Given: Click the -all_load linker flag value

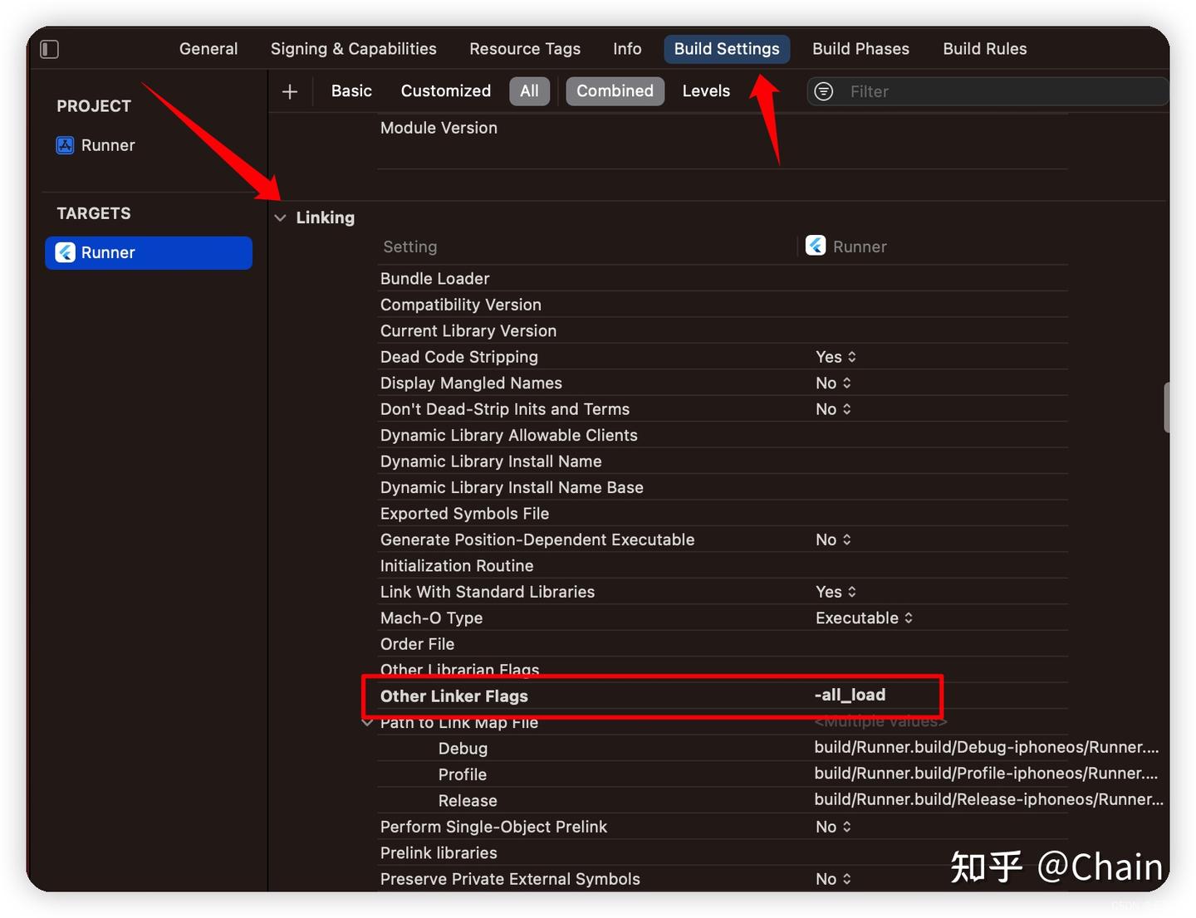Looking at the screenshot, I should click(850, 695).
